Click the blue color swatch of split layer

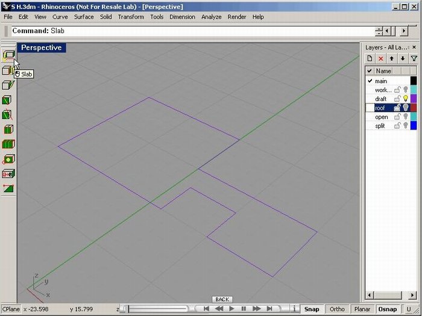point(414,126)
